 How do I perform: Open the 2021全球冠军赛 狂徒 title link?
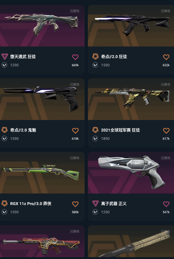click(120, 130)
